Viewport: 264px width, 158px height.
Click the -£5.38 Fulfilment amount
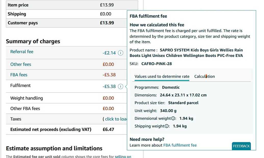(x=109, y=87)
